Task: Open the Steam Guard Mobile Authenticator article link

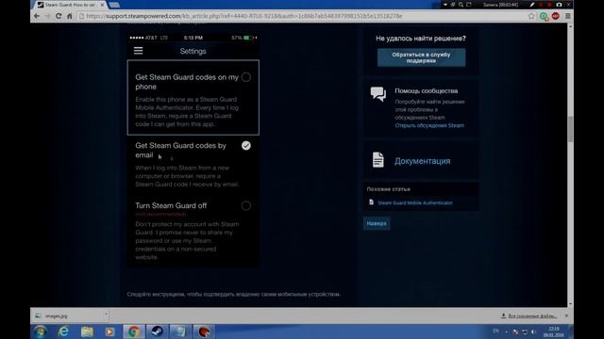Action: [415, 202]
